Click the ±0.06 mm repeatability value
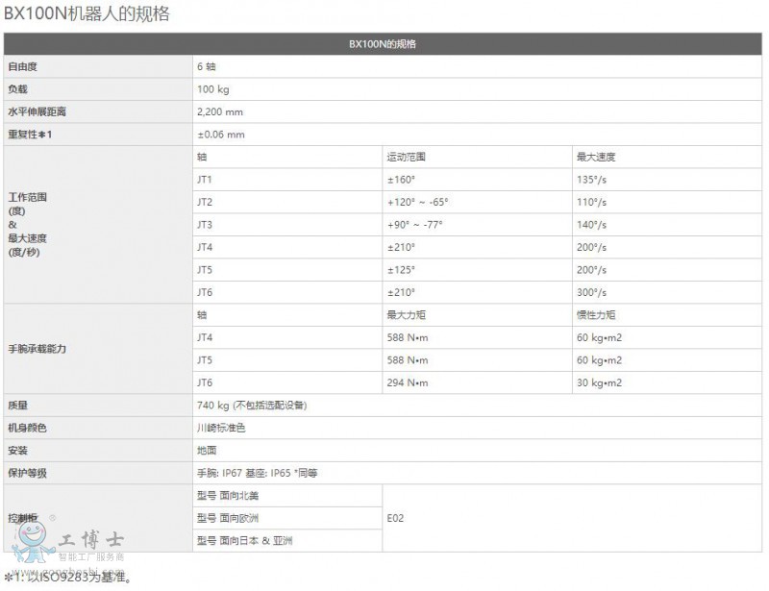This screenshot has width=769, height=591. [220, 135]
